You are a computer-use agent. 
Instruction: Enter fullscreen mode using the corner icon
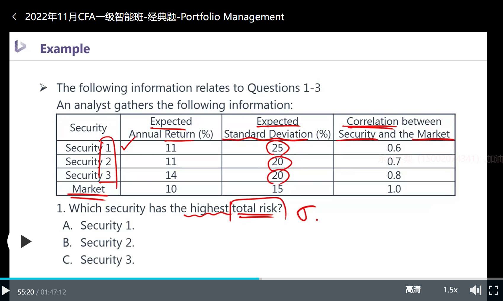(x=493, y=290)
